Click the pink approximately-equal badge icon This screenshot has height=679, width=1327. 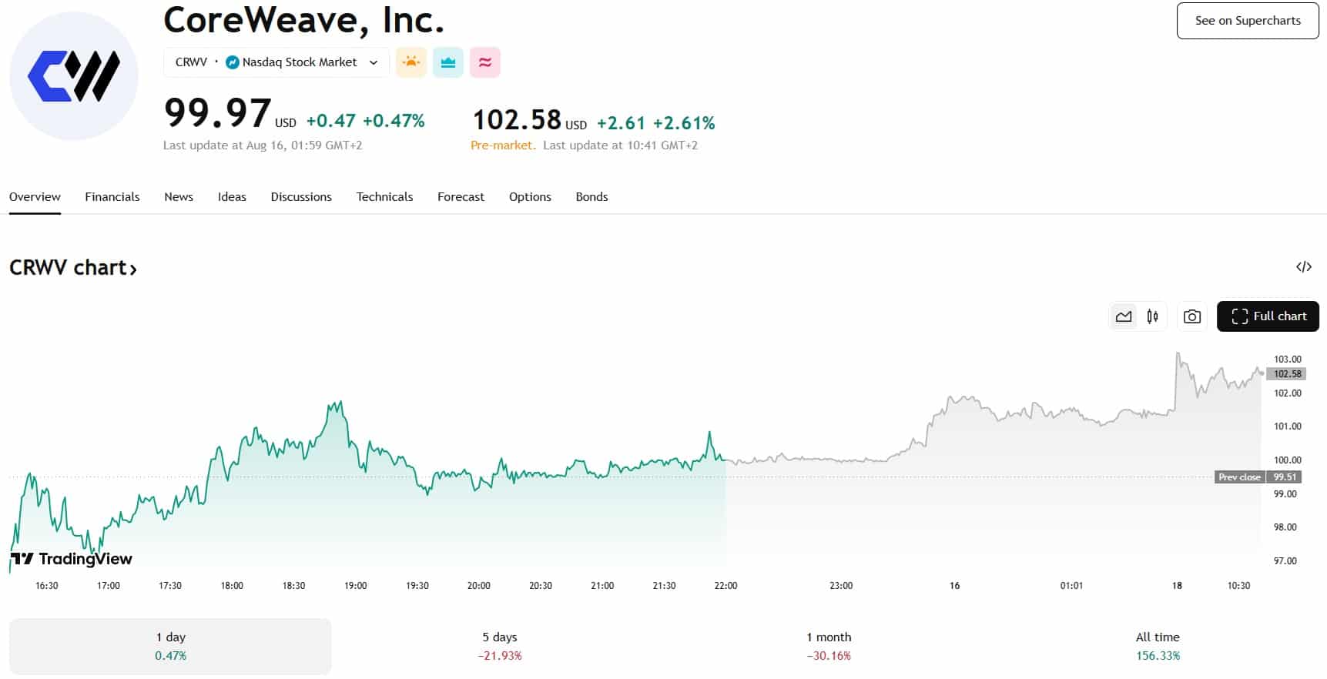485,62
